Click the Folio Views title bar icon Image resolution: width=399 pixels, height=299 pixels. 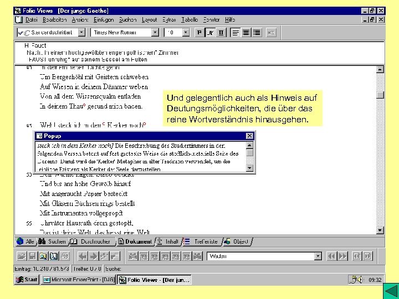click(x=18, y=11)
